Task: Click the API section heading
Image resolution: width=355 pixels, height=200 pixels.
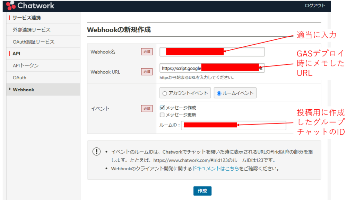Action: point(16,54)
